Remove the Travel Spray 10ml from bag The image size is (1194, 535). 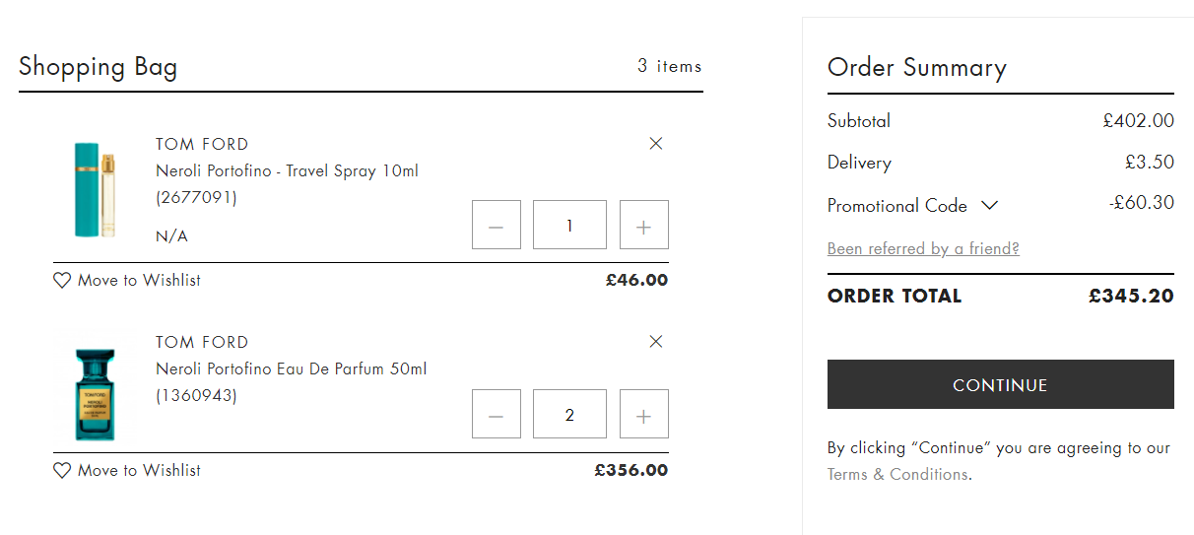[656, 144]
